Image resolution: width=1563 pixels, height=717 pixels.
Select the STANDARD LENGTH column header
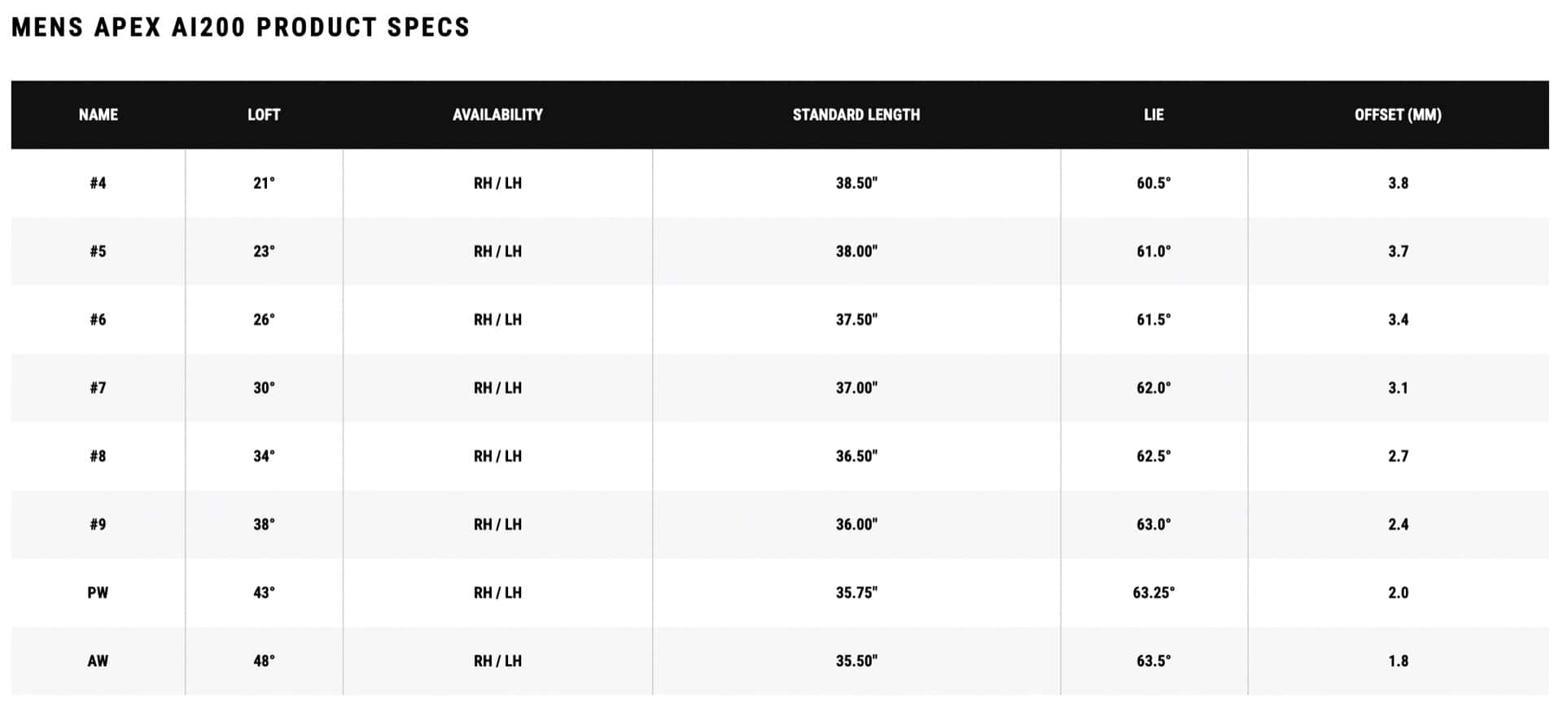click(856, 115)
